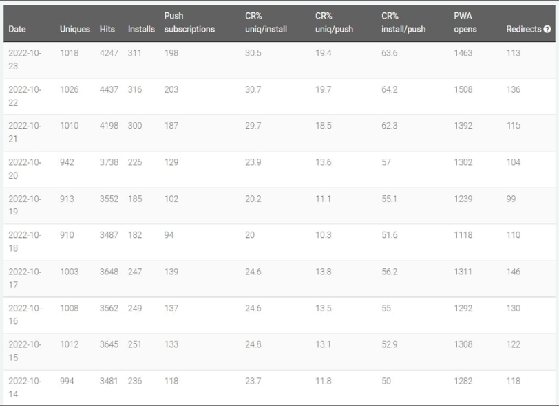Click the Redirects column header text

pos(524,29)
